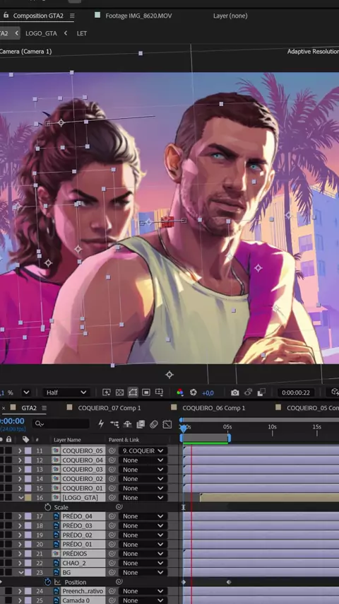Screen dimensions: 339x604
Task: Enable Motion Blur switch in timeline
Action: pyautogui.click(x=153, y=424)
